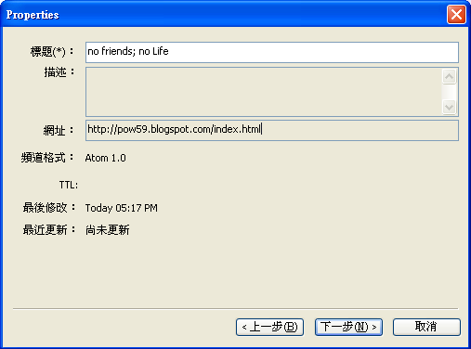Screen dimensions: 471x349
Task: Click the 'Today 05:17 PM' last modified value
Action: pos(121,208)
